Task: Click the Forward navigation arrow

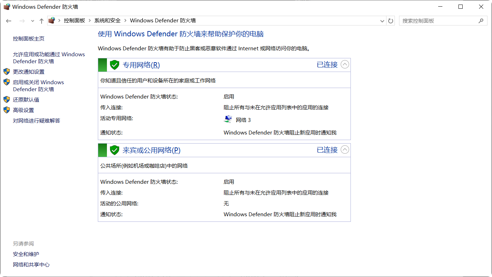Action: [22, 21]
